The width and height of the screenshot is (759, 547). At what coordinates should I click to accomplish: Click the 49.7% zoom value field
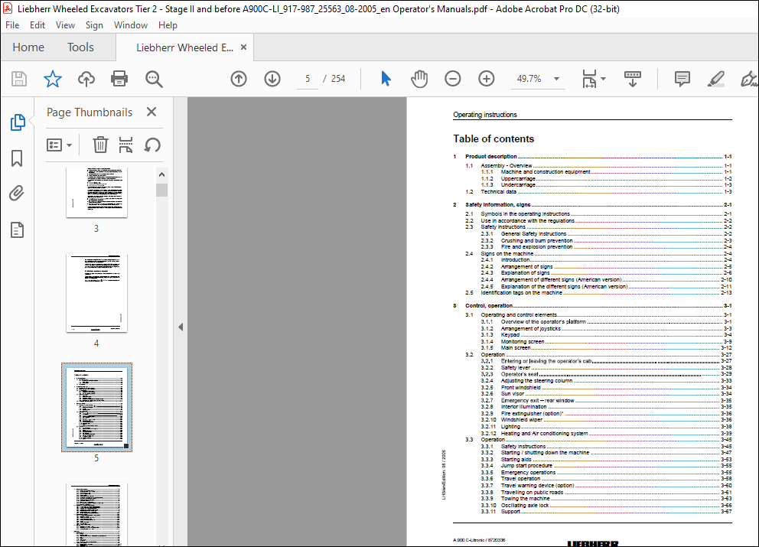(x=529, y=79)
